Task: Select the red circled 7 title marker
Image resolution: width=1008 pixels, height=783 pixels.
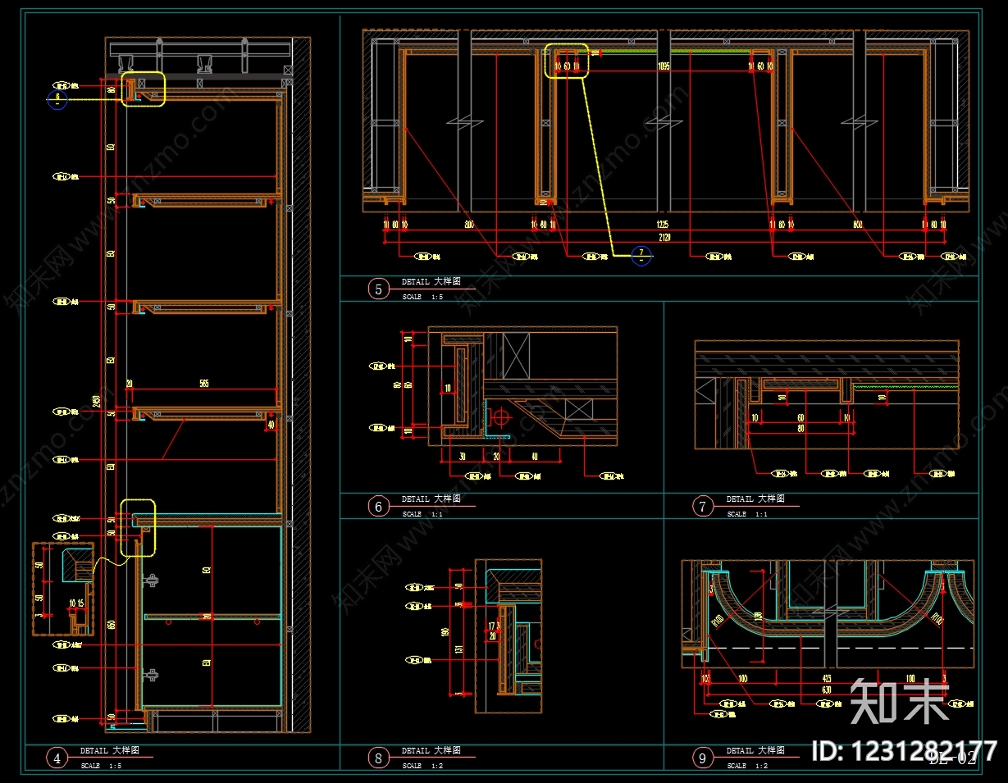Action: [703, 506]
